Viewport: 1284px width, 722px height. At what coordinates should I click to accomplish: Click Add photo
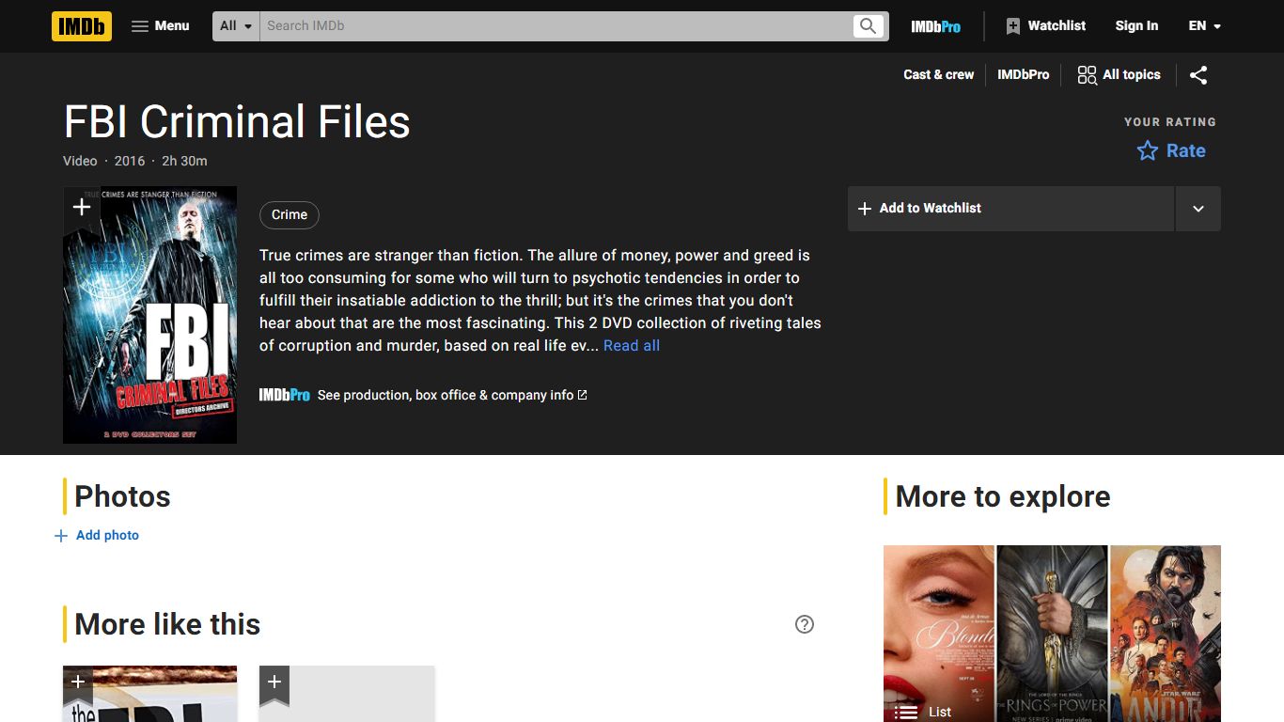97,536
